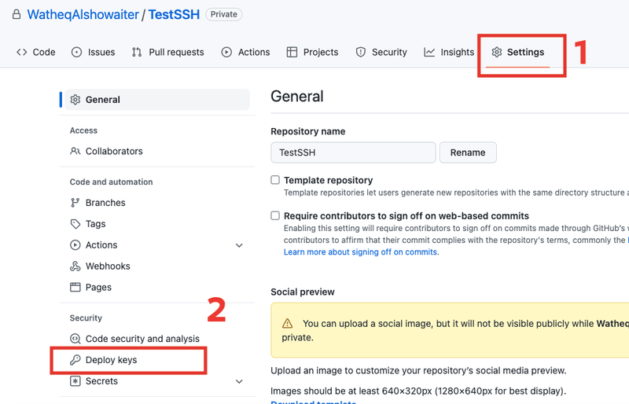Switch to the Insights tab
The height and width of the screenshot is (404, 629).
(x=449, y=53)
